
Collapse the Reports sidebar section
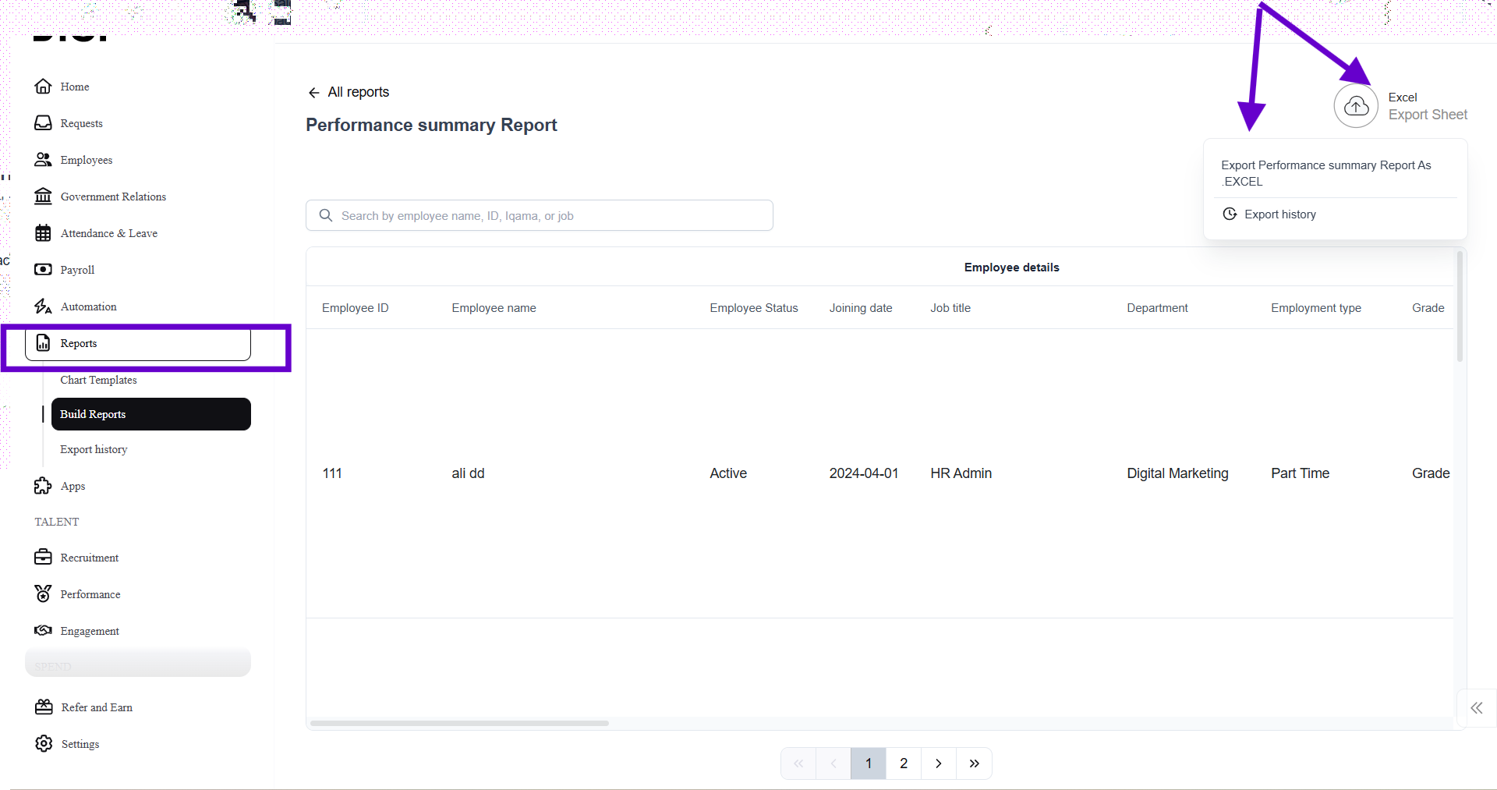(x=137, y=344)
